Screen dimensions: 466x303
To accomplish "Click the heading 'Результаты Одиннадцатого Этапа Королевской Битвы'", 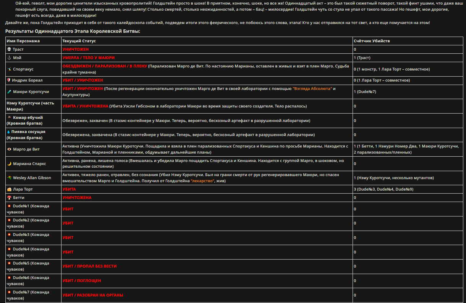I will 73,31.
